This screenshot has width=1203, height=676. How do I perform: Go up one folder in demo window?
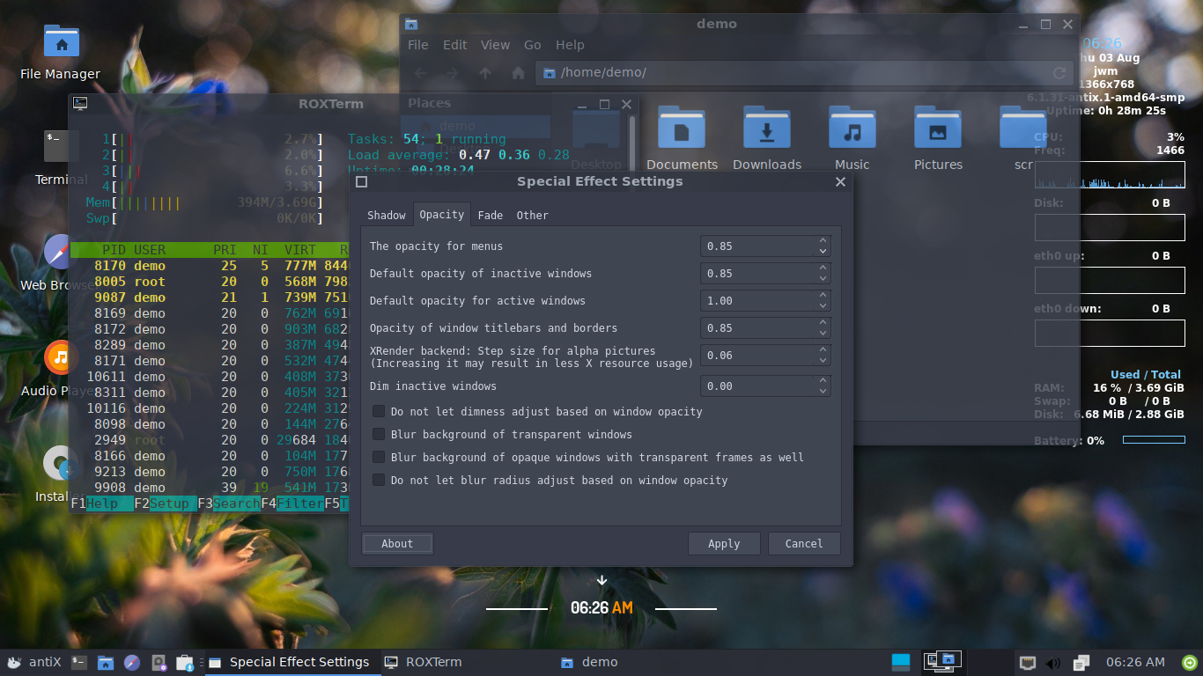[485, 73]
